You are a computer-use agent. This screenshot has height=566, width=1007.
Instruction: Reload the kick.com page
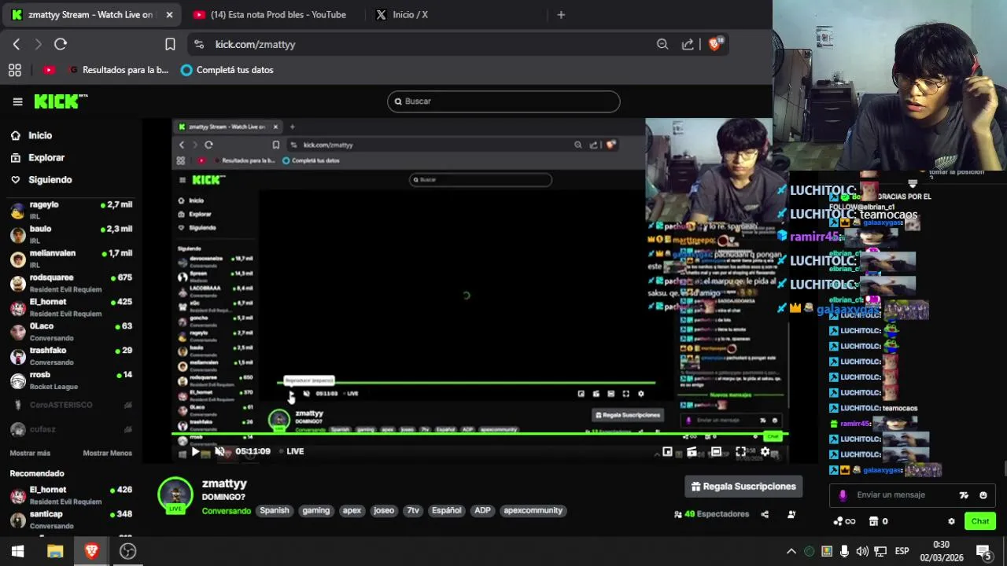pos(61,45)
